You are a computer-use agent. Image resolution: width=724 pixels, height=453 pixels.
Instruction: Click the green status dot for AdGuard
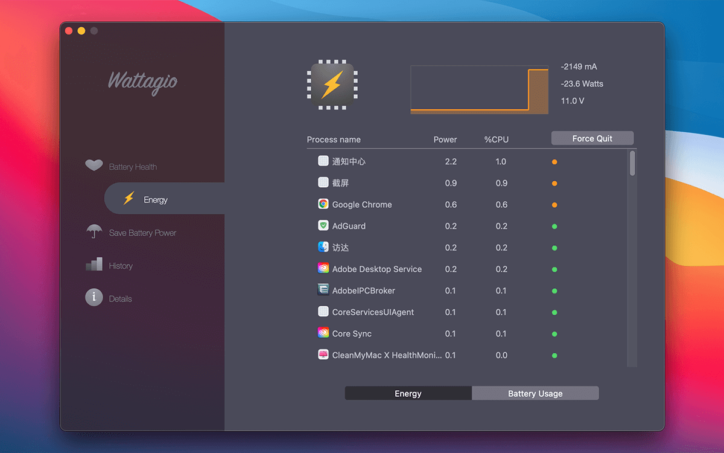[554, 226]
